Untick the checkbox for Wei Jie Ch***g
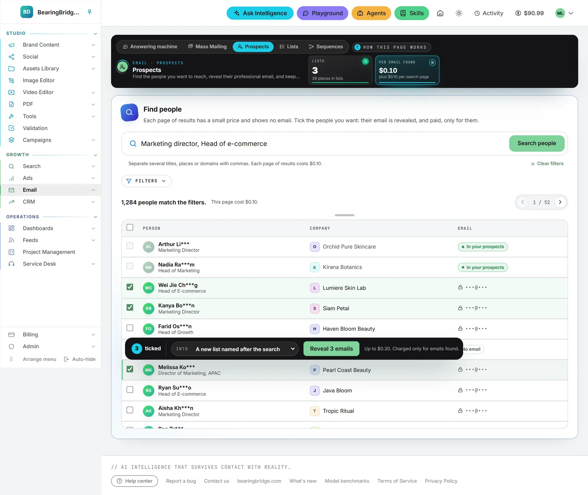Image resolution: width=588 pixels, height=495 pixels. (130, 287)
